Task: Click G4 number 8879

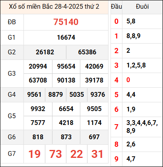Action: coord(55,95)
